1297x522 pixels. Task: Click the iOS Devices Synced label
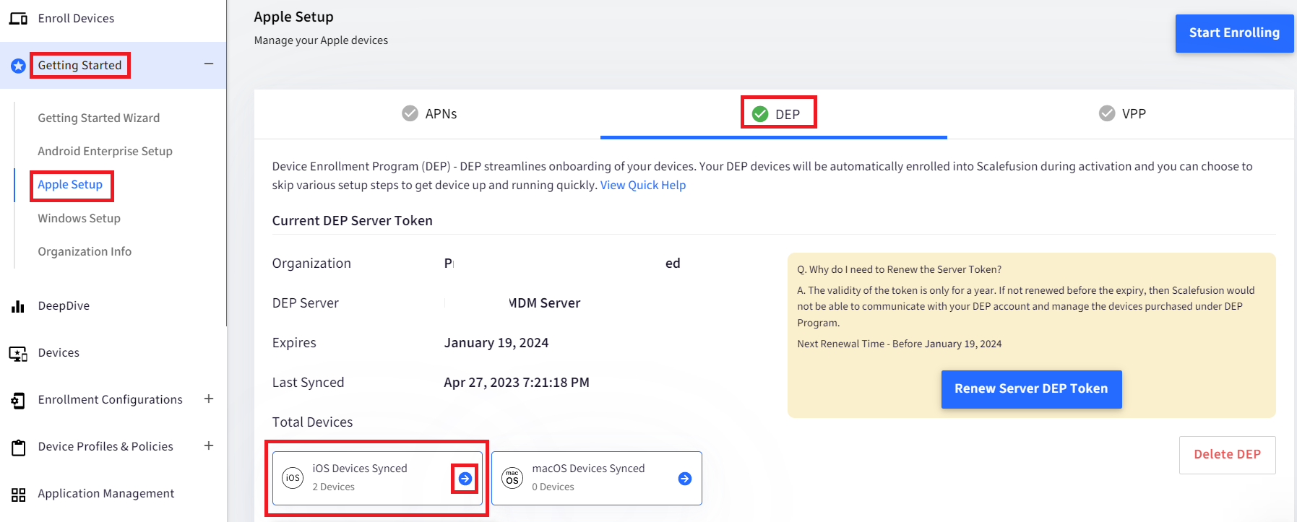[x=360, y=469]
